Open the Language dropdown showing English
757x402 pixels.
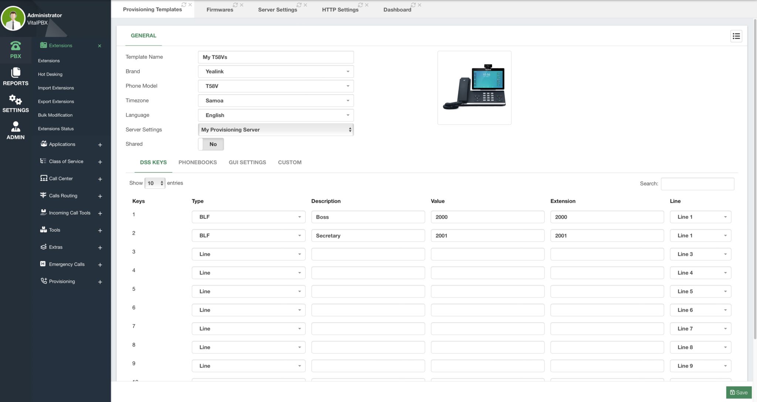[x=276, y=115]
